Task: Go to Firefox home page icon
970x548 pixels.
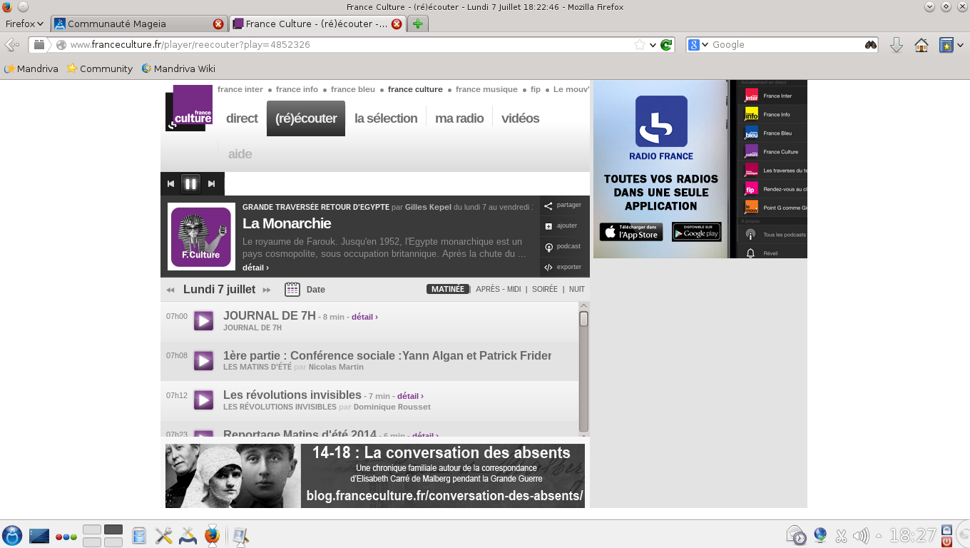Action: click(x=921, y=45)
